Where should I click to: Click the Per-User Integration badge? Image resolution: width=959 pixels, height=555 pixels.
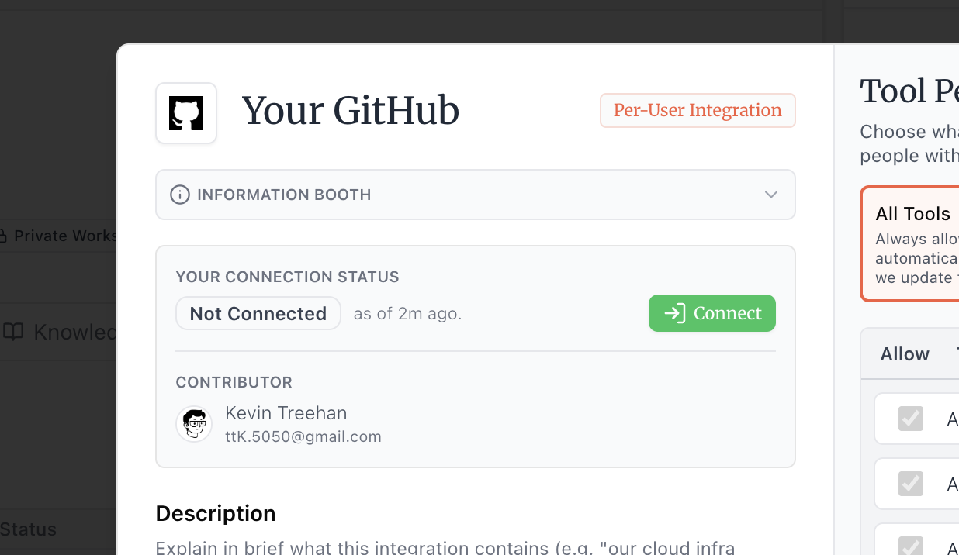pyautogui.click(x=697, y=110)
